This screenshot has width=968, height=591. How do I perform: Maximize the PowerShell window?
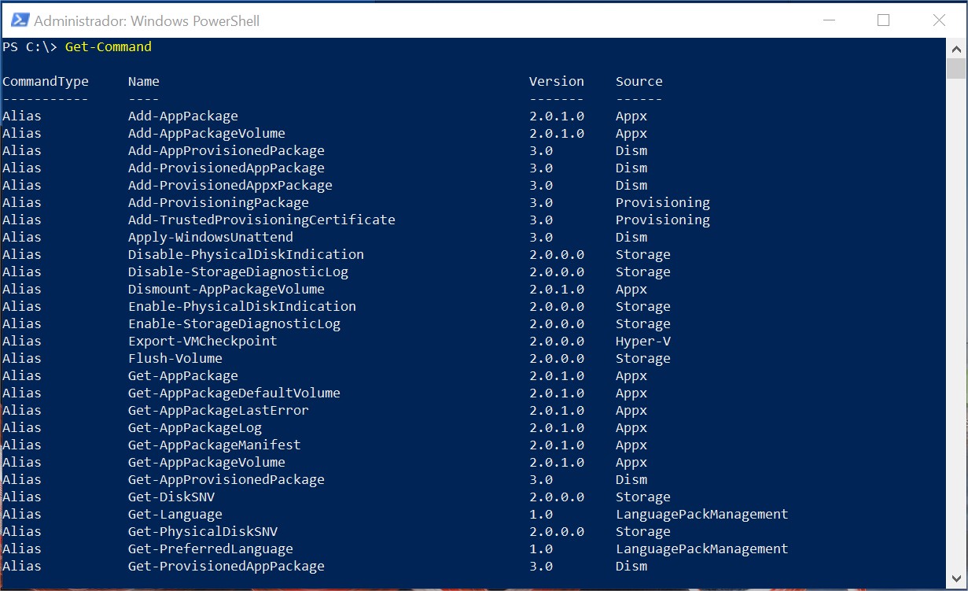tap(883, 20)
